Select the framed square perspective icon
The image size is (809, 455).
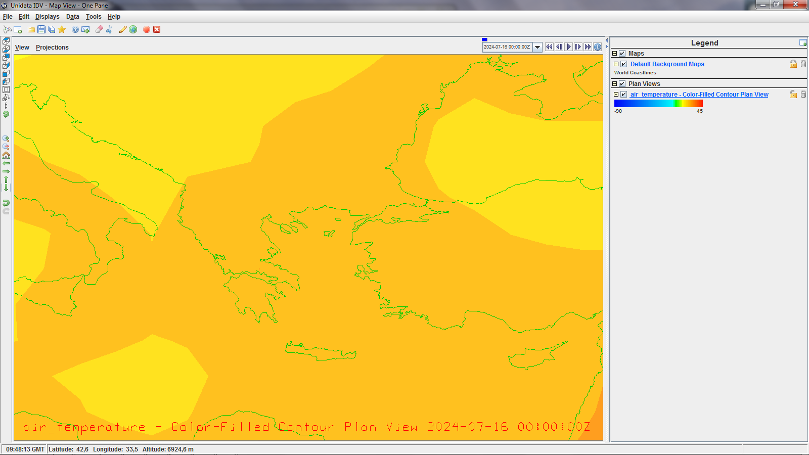(6, 89)
